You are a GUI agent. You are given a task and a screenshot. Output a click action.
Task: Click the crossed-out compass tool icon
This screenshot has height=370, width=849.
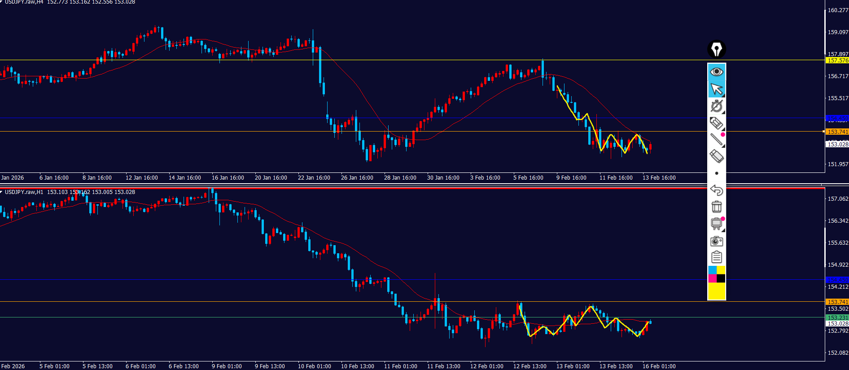(717, 106)
